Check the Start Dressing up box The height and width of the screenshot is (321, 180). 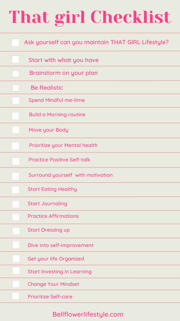point(16,231)
